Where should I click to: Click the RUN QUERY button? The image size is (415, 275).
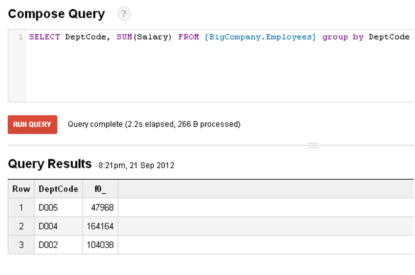pos(32,124)
